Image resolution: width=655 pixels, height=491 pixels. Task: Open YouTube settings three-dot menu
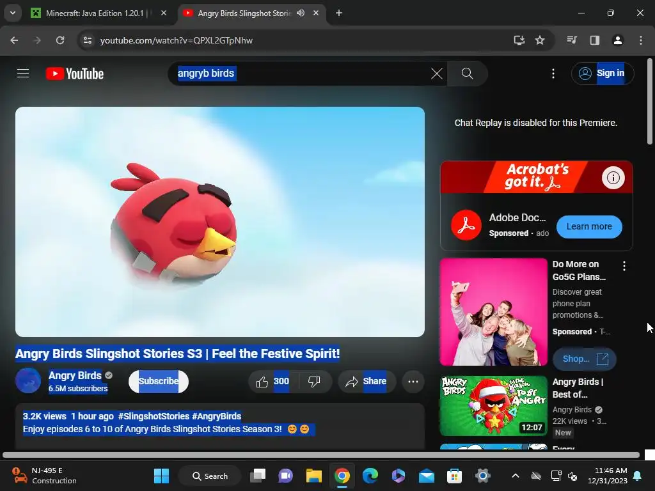[553, 74]
